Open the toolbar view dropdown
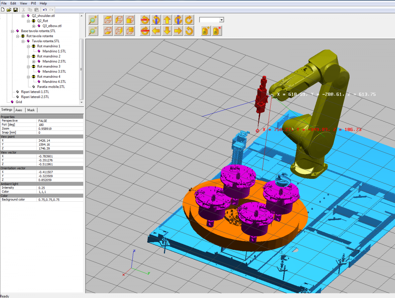Viewport: 395px width, 298px height. pyautogui.click(x=222, y=20)
